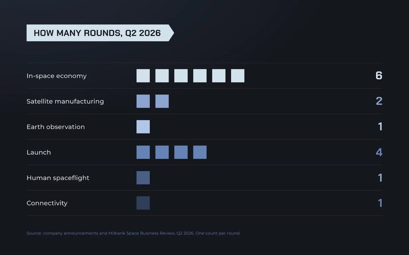Click the second square in Satellite manufacturing row
Image resolution: width=409 pixels, height=255 pixels.
pos(162,101)
